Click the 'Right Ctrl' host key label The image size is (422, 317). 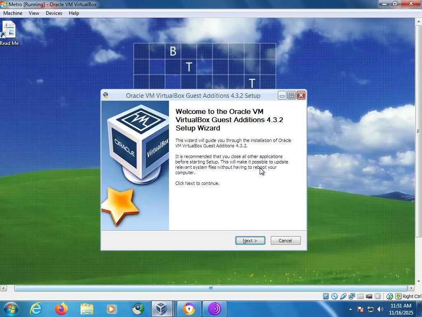click(x=412, y=296)
